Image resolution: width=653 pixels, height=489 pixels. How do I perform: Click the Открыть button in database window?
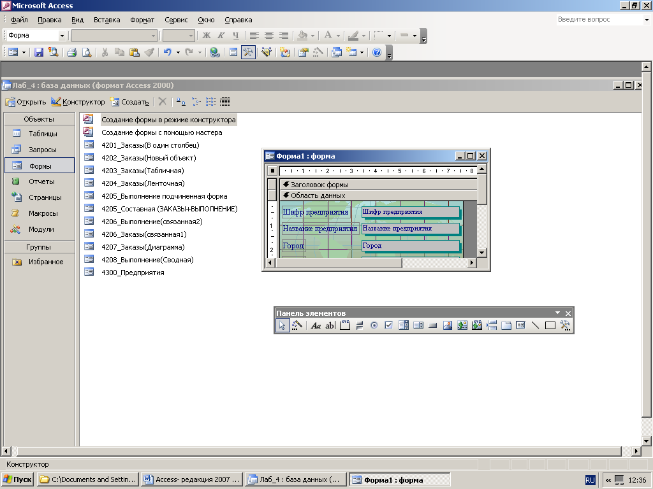tap(26, 102)
